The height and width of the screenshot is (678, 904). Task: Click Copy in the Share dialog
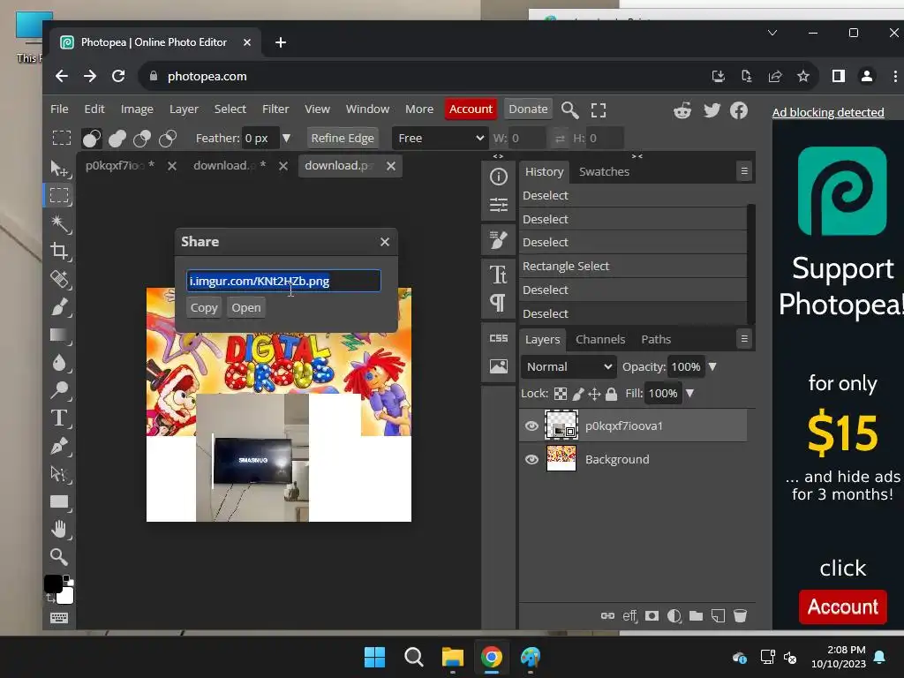pyautogui.click(x=204, y=308)
